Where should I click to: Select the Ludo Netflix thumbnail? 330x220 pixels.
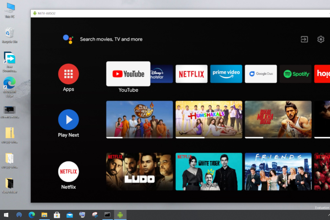pos(139,172)
